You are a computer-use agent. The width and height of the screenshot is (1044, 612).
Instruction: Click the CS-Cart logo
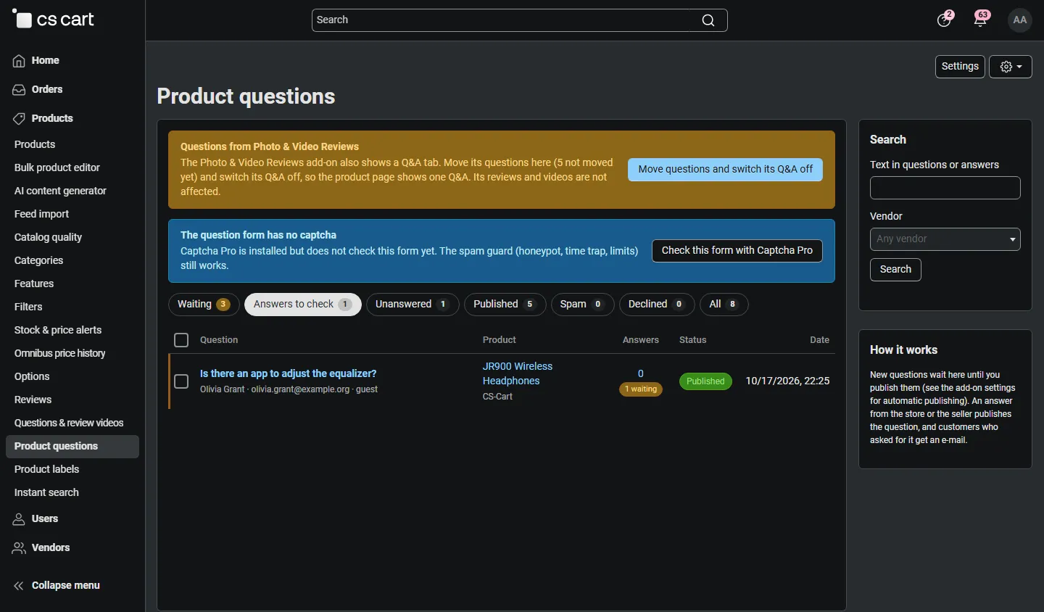pyautogui.click(x=54, y=20)
